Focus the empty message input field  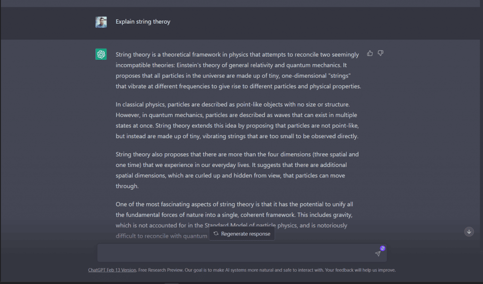[x=236, y=253]
